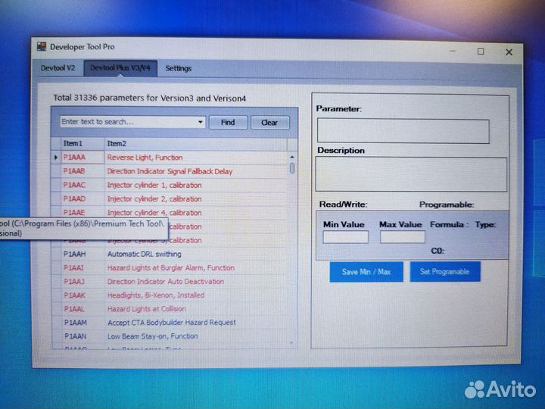Click the Save Min / Max button
The height and width of the screenshot is (409, 545).
point(366,272)
